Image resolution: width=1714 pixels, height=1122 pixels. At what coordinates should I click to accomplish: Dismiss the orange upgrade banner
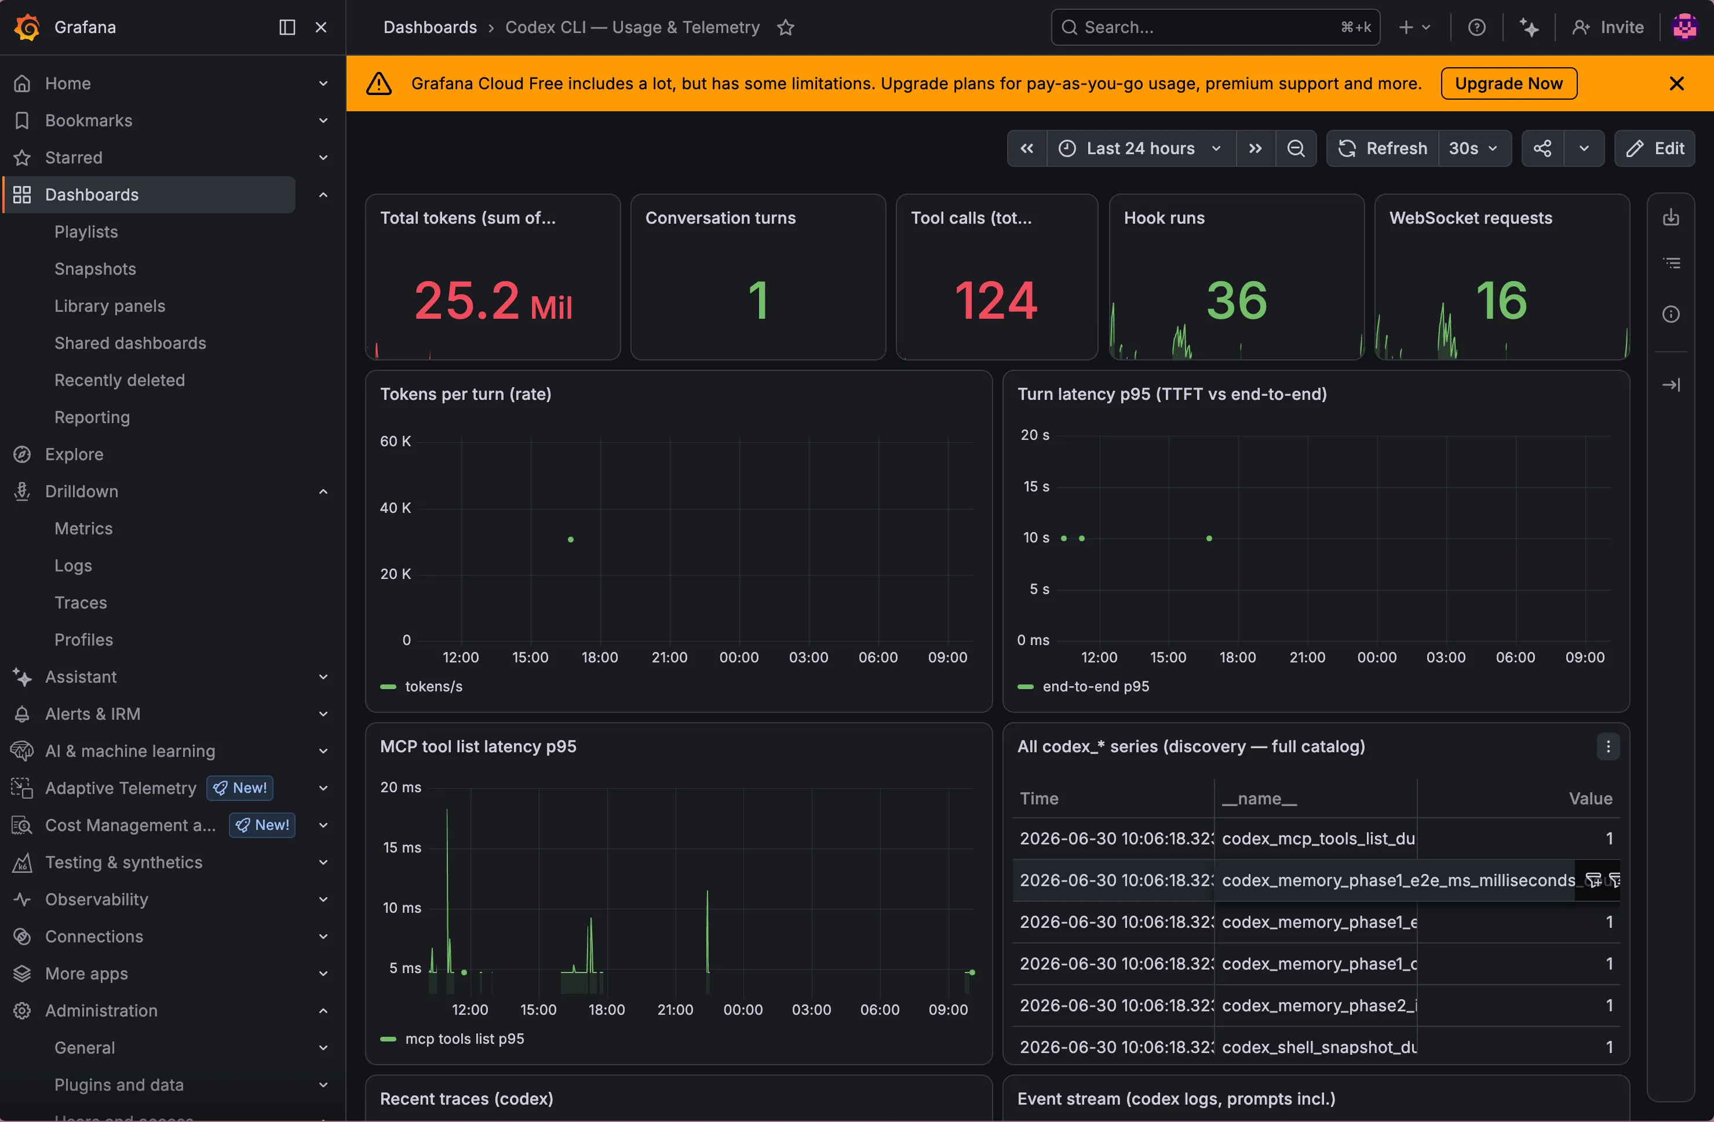(x=1676, y=83)
